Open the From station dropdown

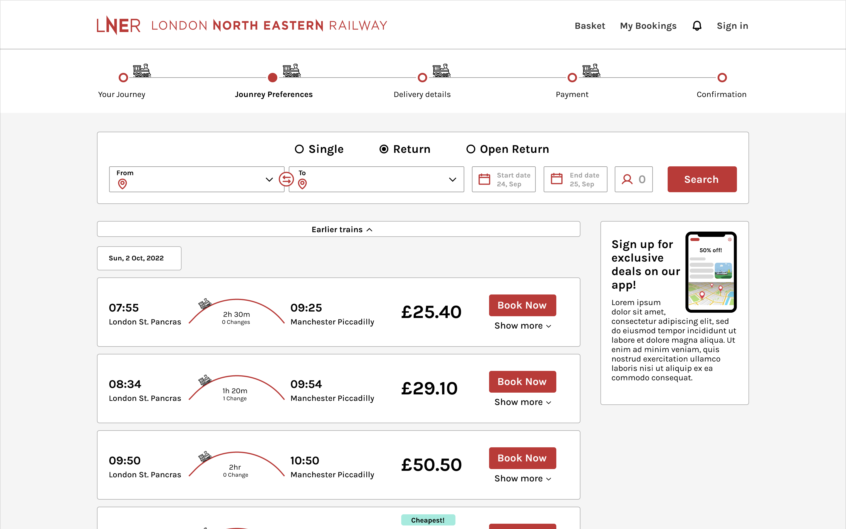(x=197, y=179)
